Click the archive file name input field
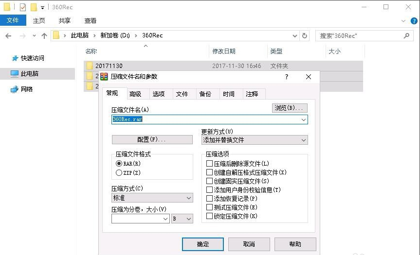The height and width of the screenshot is (255, 420). 204,119
